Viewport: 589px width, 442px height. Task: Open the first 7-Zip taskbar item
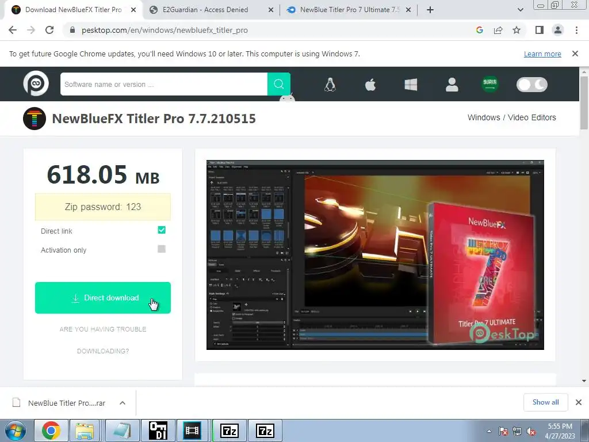click(230, 430)
